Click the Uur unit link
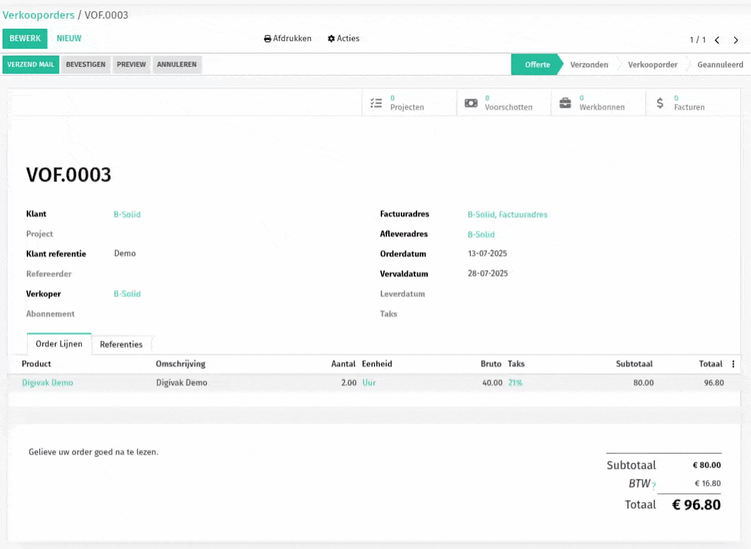 [369, 382]
